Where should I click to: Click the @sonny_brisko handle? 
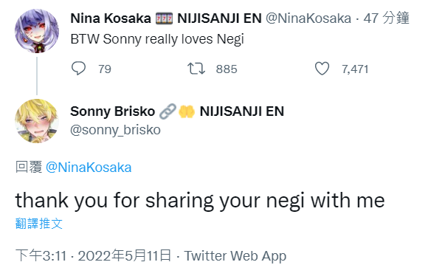tap(115, 130)
